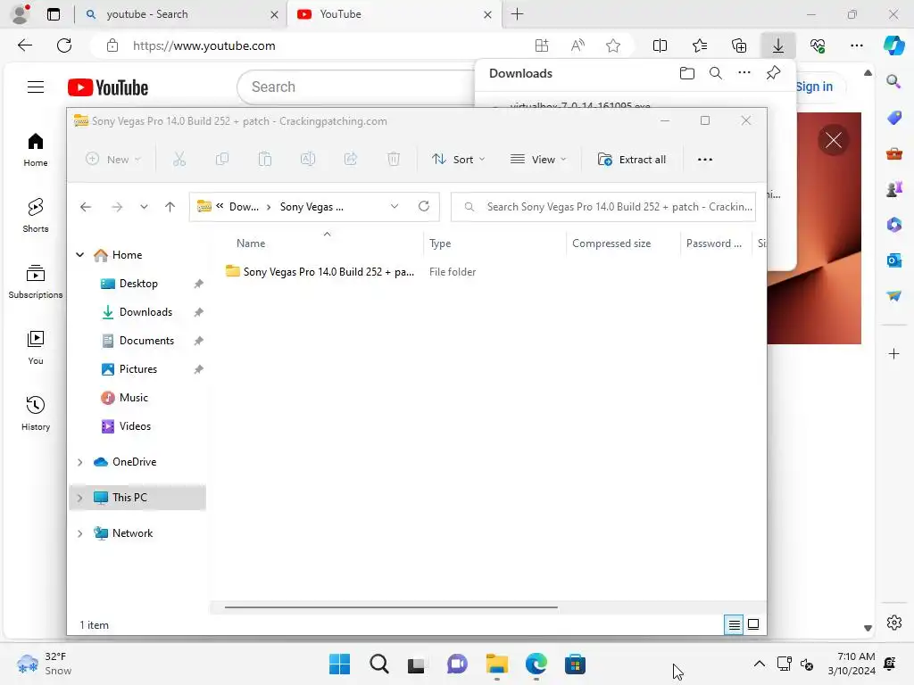Expand the OneDrive tree node

pos(79,462)
